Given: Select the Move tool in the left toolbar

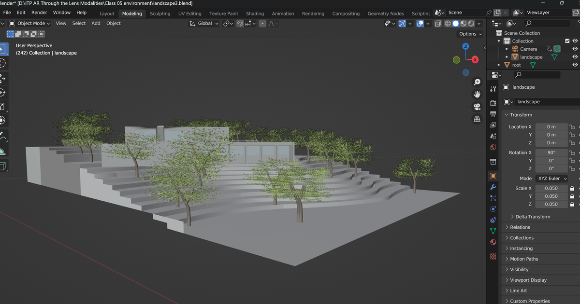Looking at the screenshot, I should 2,78.
